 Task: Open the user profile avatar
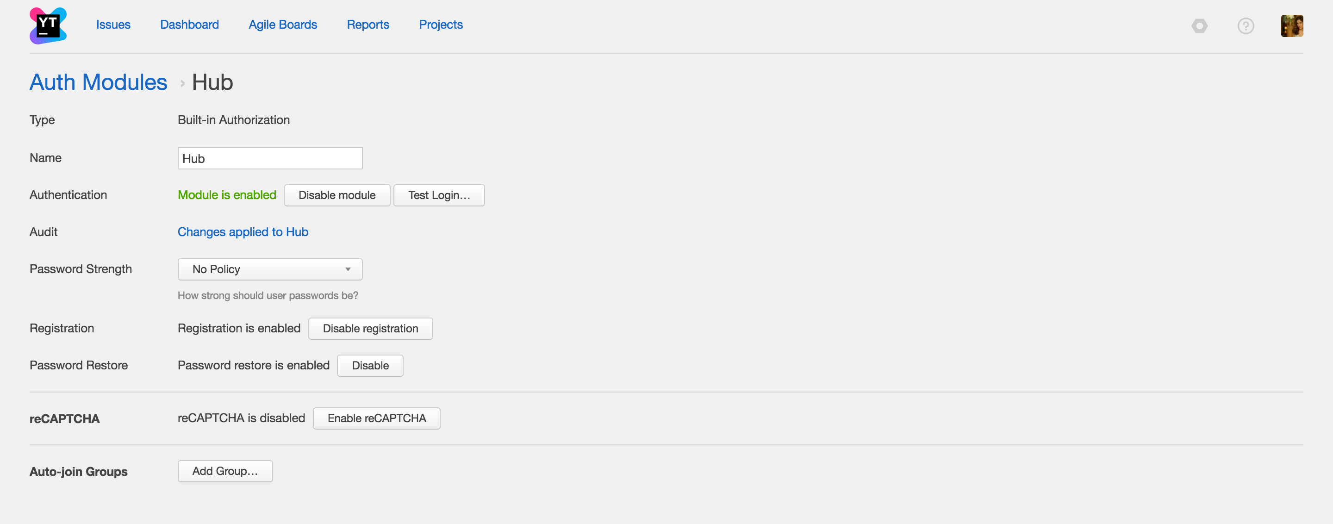(x=1292, y=26)
